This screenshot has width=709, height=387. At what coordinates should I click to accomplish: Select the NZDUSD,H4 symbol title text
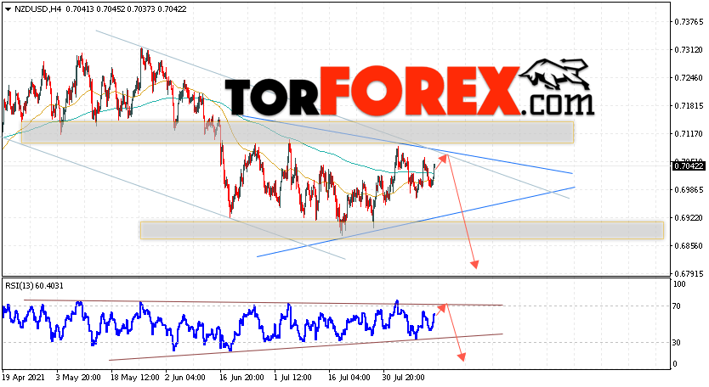pyautogui.click(x=38, y=9)
